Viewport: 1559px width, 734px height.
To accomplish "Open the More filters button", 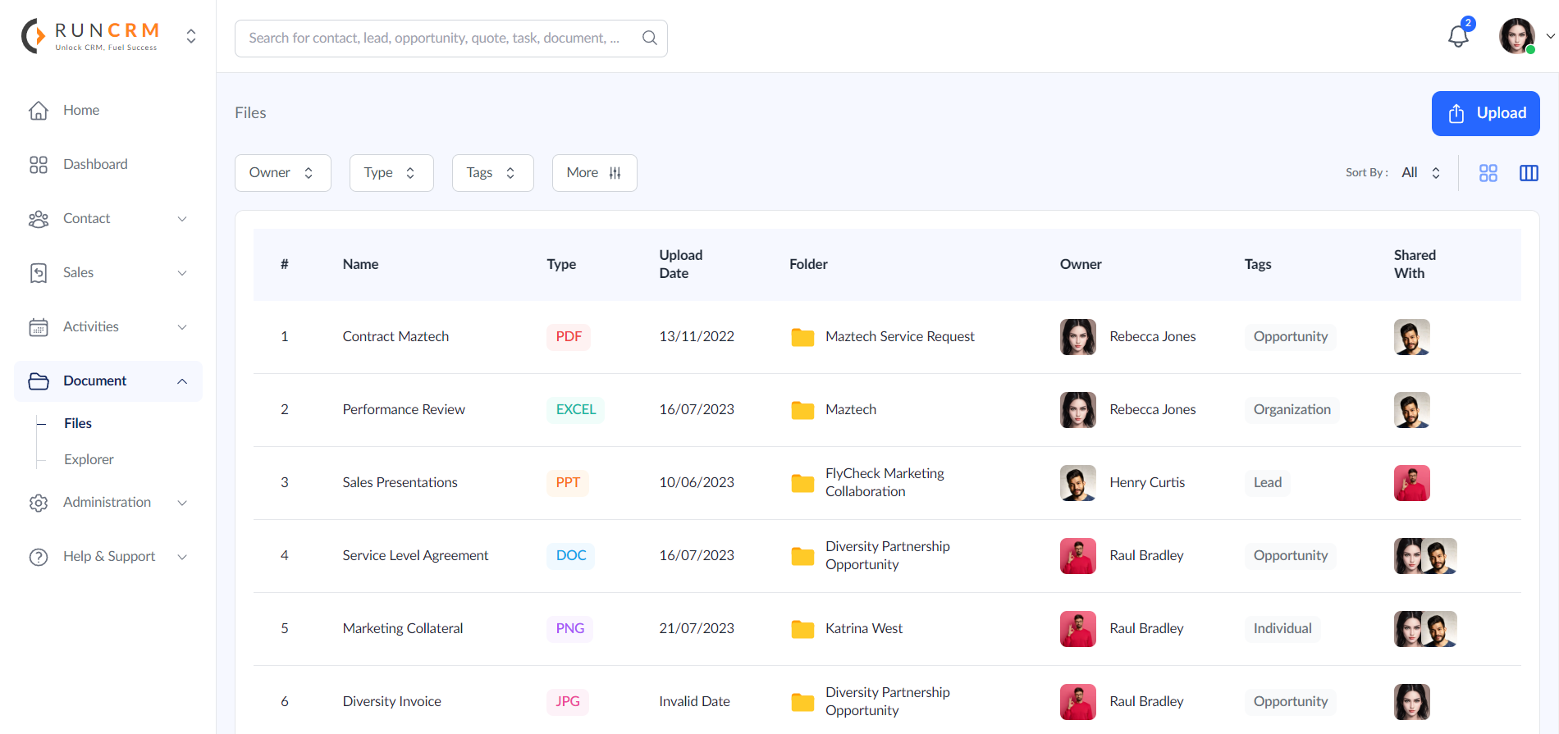I will click(594, 173).
